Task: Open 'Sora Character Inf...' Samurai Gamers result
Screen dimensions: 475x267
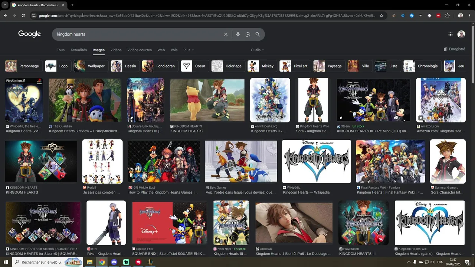Action: pos(447,192)
